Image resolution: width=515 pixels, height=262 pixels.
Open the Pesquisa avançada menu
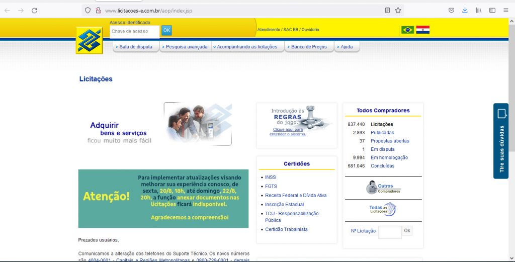pos(186,47)
